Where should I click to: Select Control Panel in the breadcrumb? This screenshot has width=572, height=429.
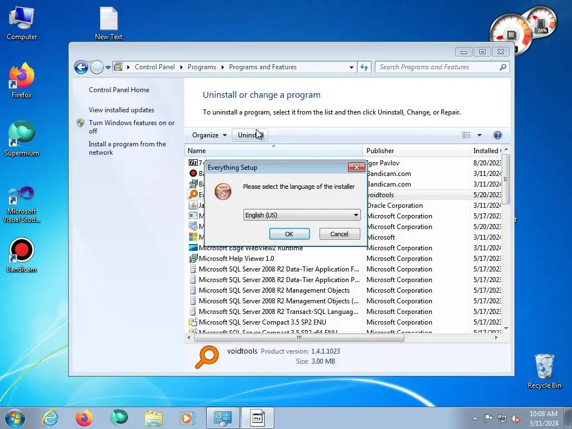(155, 67)
